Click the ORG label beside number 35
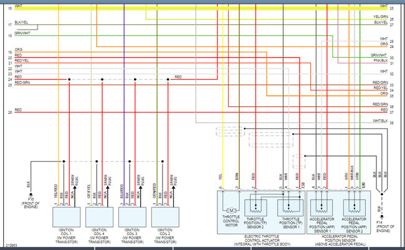The image size is (405, 250). click(384, 93)
